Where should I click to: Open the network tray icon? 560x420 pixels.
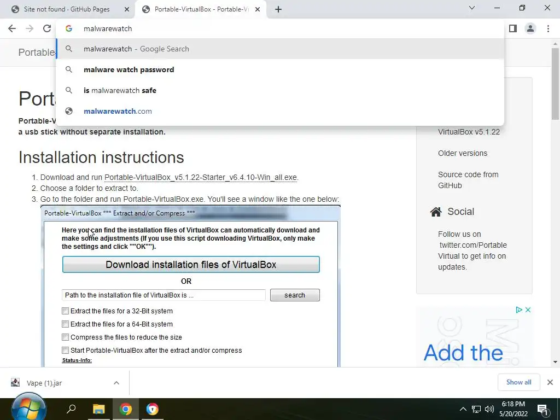(476, 409)
